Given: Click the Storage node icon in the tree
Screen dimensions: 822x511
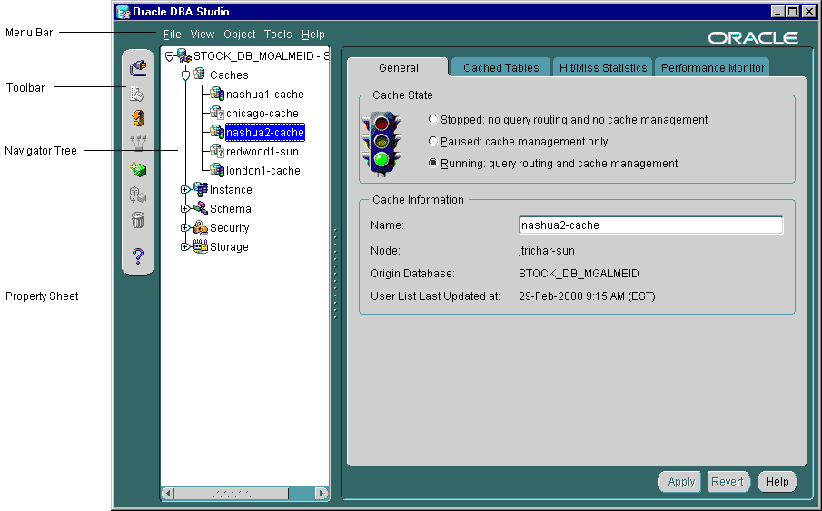Looking at the screenshot, I should pos(200,246).
